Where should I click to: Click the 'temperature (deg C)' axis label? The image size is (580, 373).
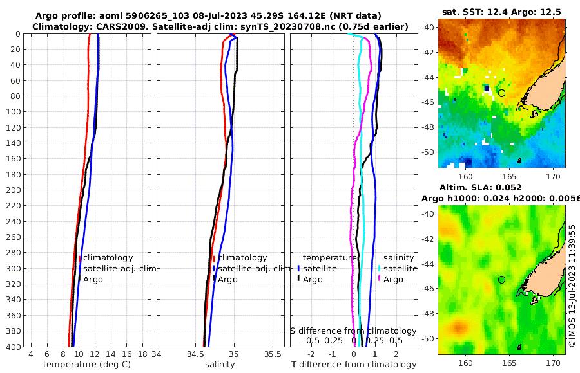(x=87, y=365)
